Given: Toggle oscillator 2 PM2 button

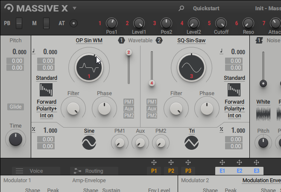Looking at the screenshot, I should 152,115.
